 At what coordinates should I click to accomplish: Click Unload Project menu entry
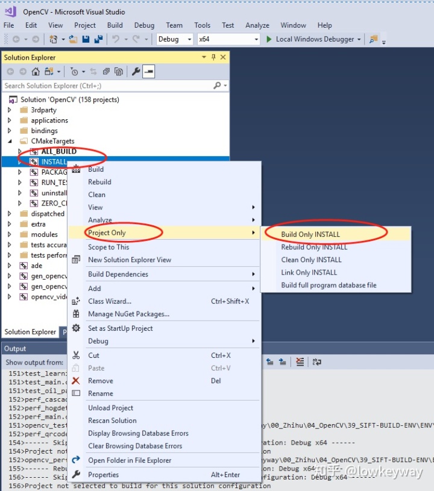pyautogui.click(x=165, y=408)
